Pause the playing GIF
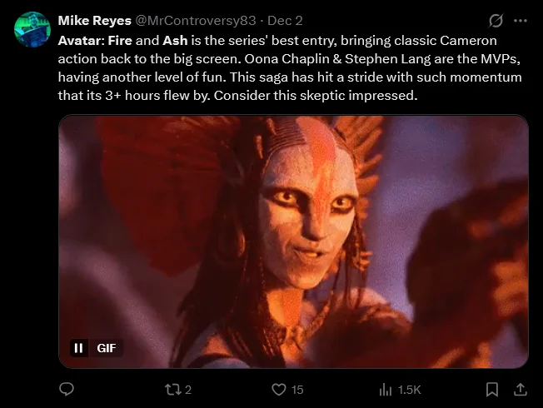Viewport: 543px width, 408px height. point(78,348)
